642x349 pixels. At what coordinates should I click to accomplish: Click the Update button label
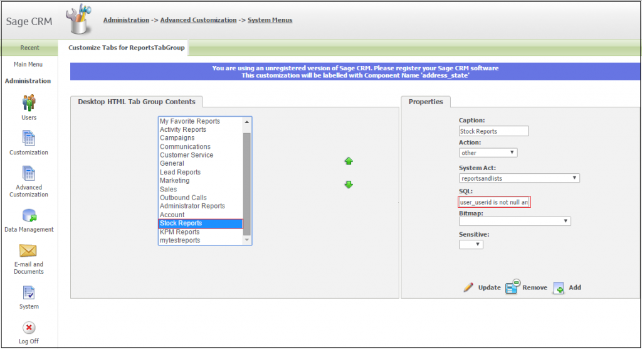point(489,287)
